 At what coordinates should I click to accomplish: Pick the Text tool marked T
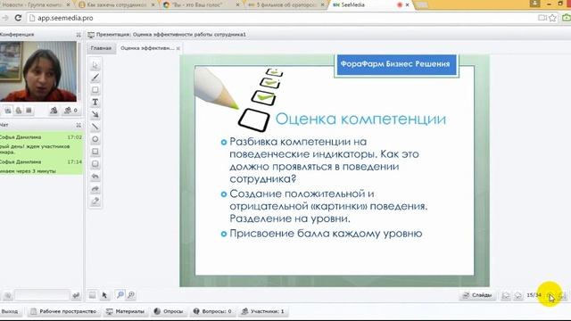point(95,103)
